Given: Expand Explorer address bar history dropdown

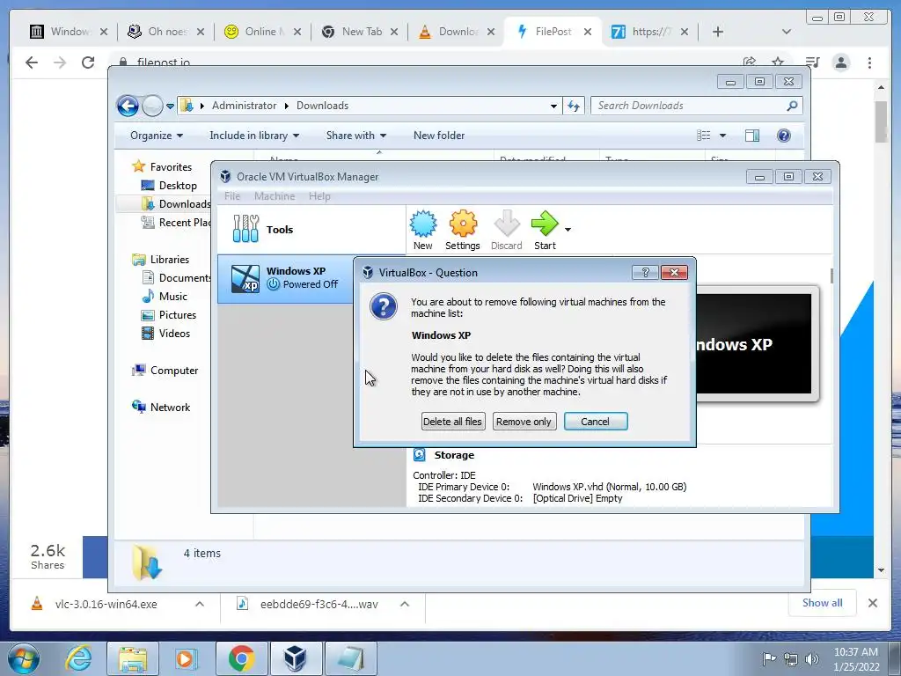Looking at the screenshot, I should (553, 106).
